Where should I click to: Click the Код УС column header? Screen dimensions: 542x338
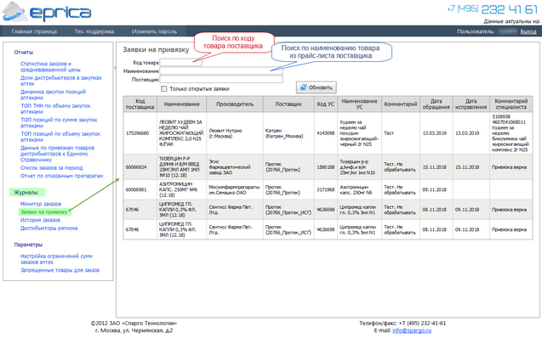point(326,104)
